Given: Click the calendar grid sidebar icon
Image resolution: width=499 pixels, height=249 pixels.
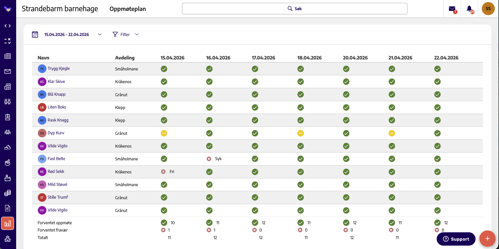Looking at the screenshot, I should [x=8, y=56].
